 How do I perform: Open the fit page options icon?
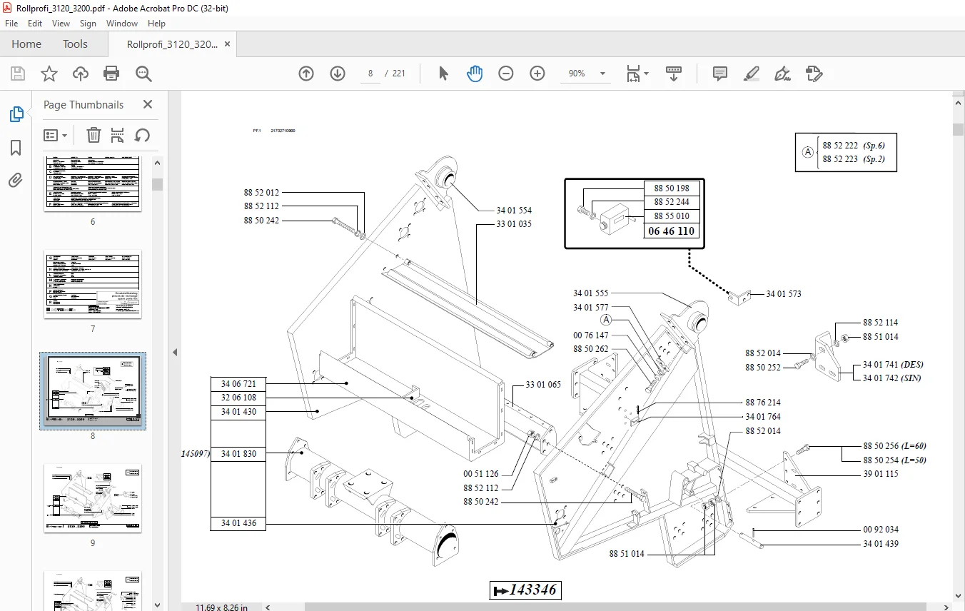tap(637, 74)
